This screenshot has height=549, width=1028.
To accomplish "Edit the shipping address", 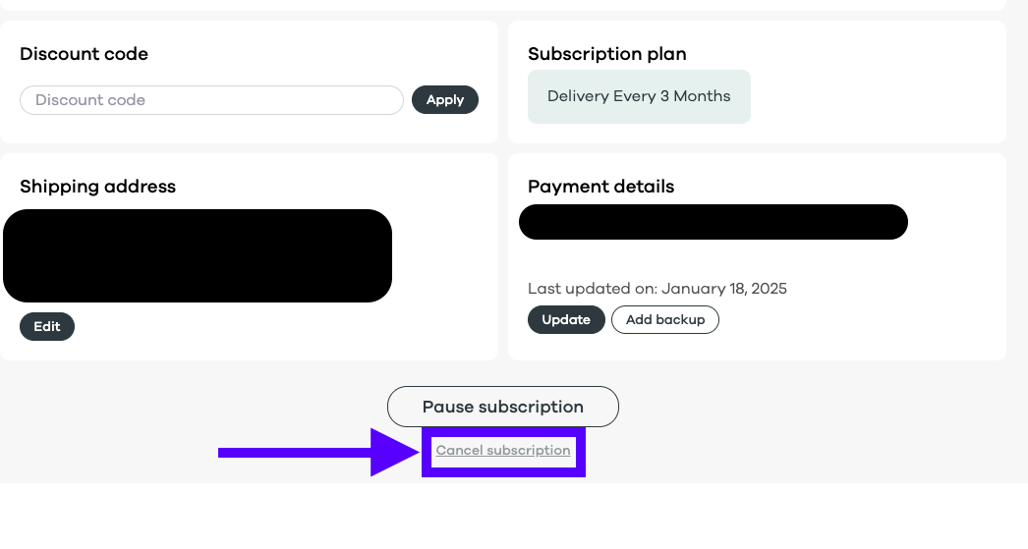I will pyautogui.click(x=47, y=327).
